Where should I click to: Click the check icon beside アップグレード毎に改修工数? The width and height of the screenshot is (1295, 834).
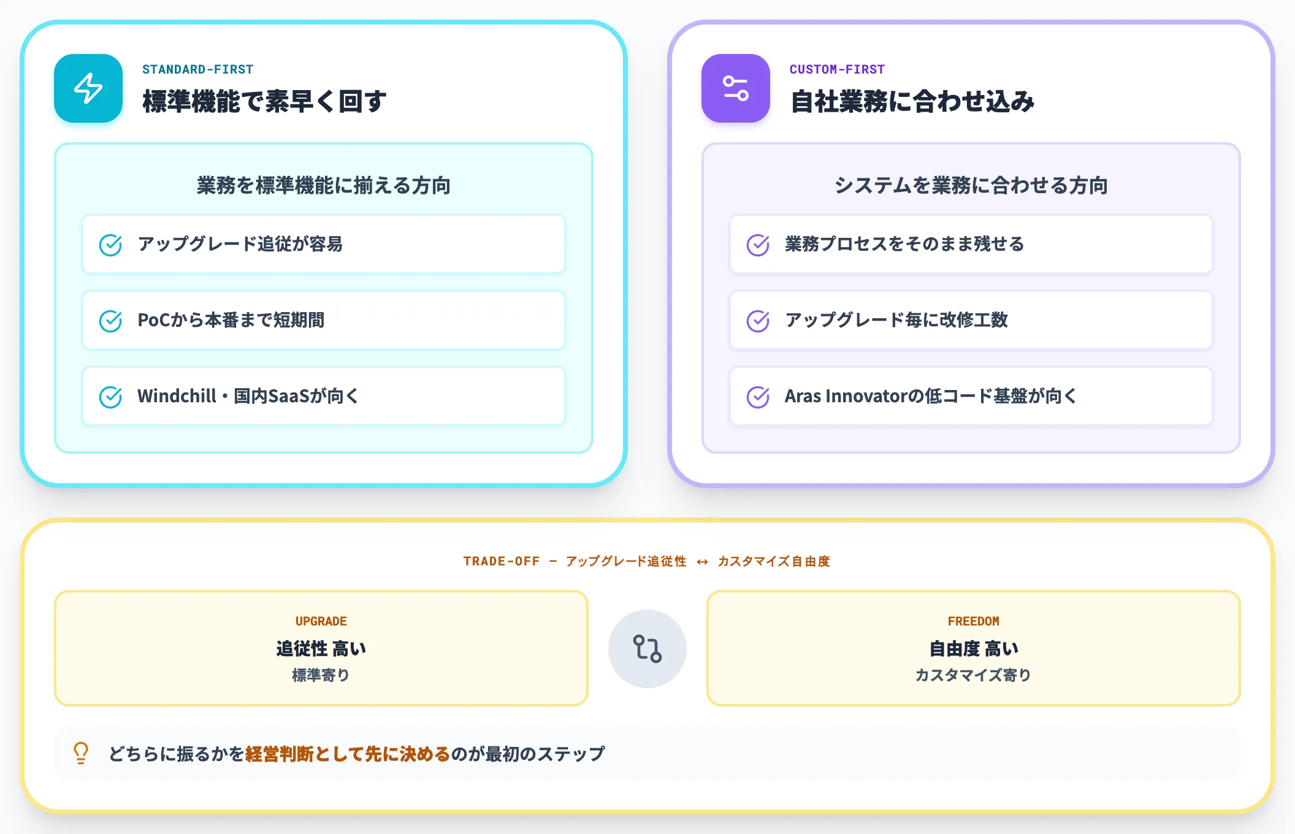click(758, 321)
